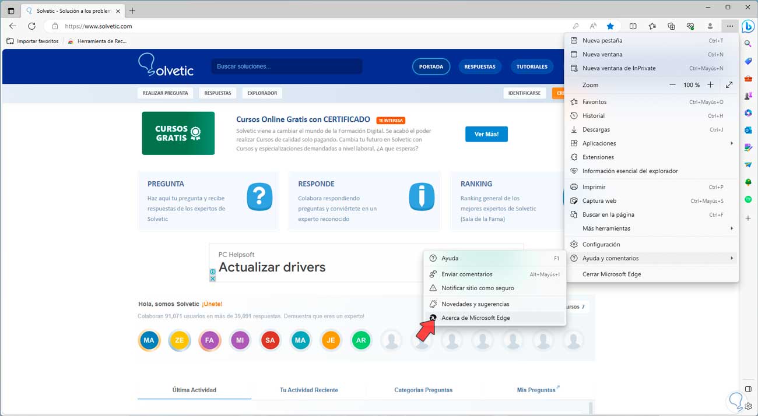
Task: Open the sidebar Search icon
Action: coord(748,44)
